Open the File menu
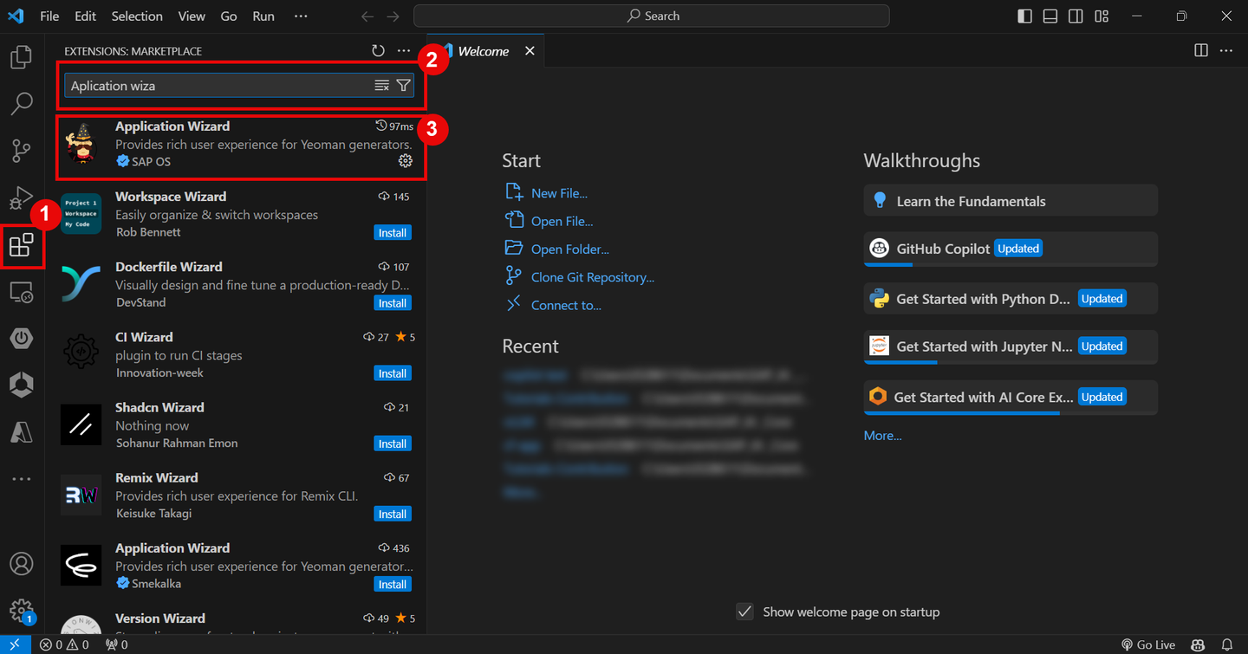 click(x=49, y=16)
